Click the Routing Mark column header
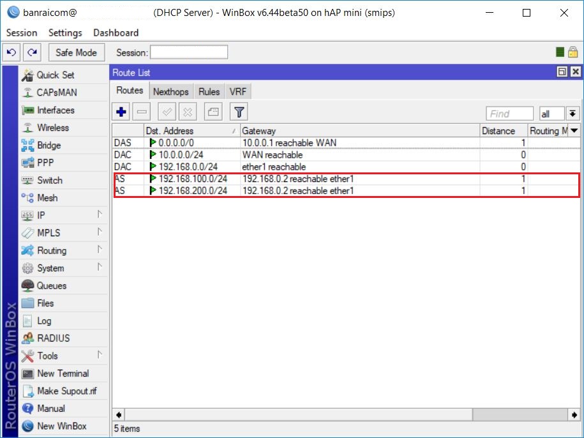This screenshot has height=438, width=584. 548,131
